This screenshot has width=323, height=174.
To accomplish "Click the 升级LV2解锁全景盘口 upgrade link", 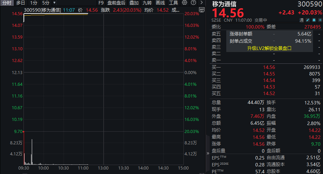I will [269, 48].
